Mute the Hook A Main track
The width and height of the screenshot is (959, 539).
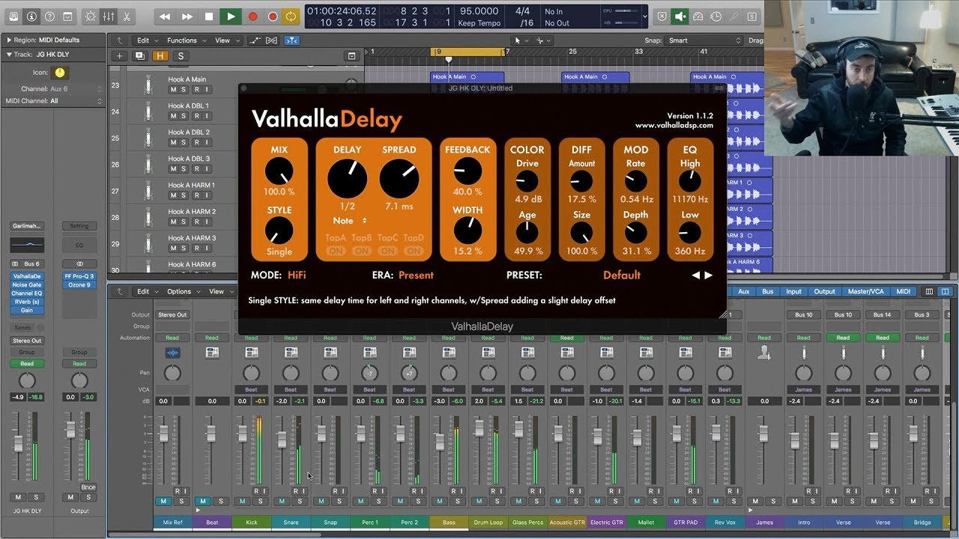pyautogui.click(x=173, y=90)
